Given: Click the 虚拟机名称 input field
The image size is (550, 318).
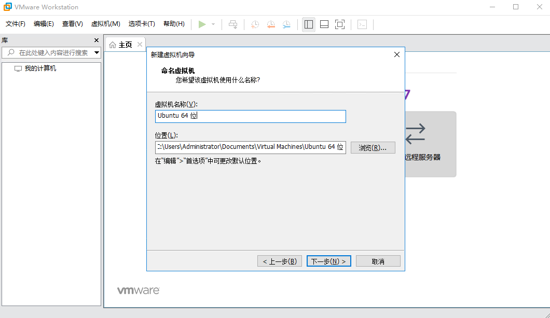Looking at the screenshot, I should tap(251, 116).
